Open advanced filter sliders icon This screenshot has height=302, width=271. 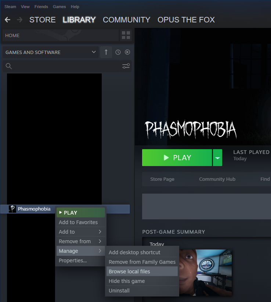(126, 66)
